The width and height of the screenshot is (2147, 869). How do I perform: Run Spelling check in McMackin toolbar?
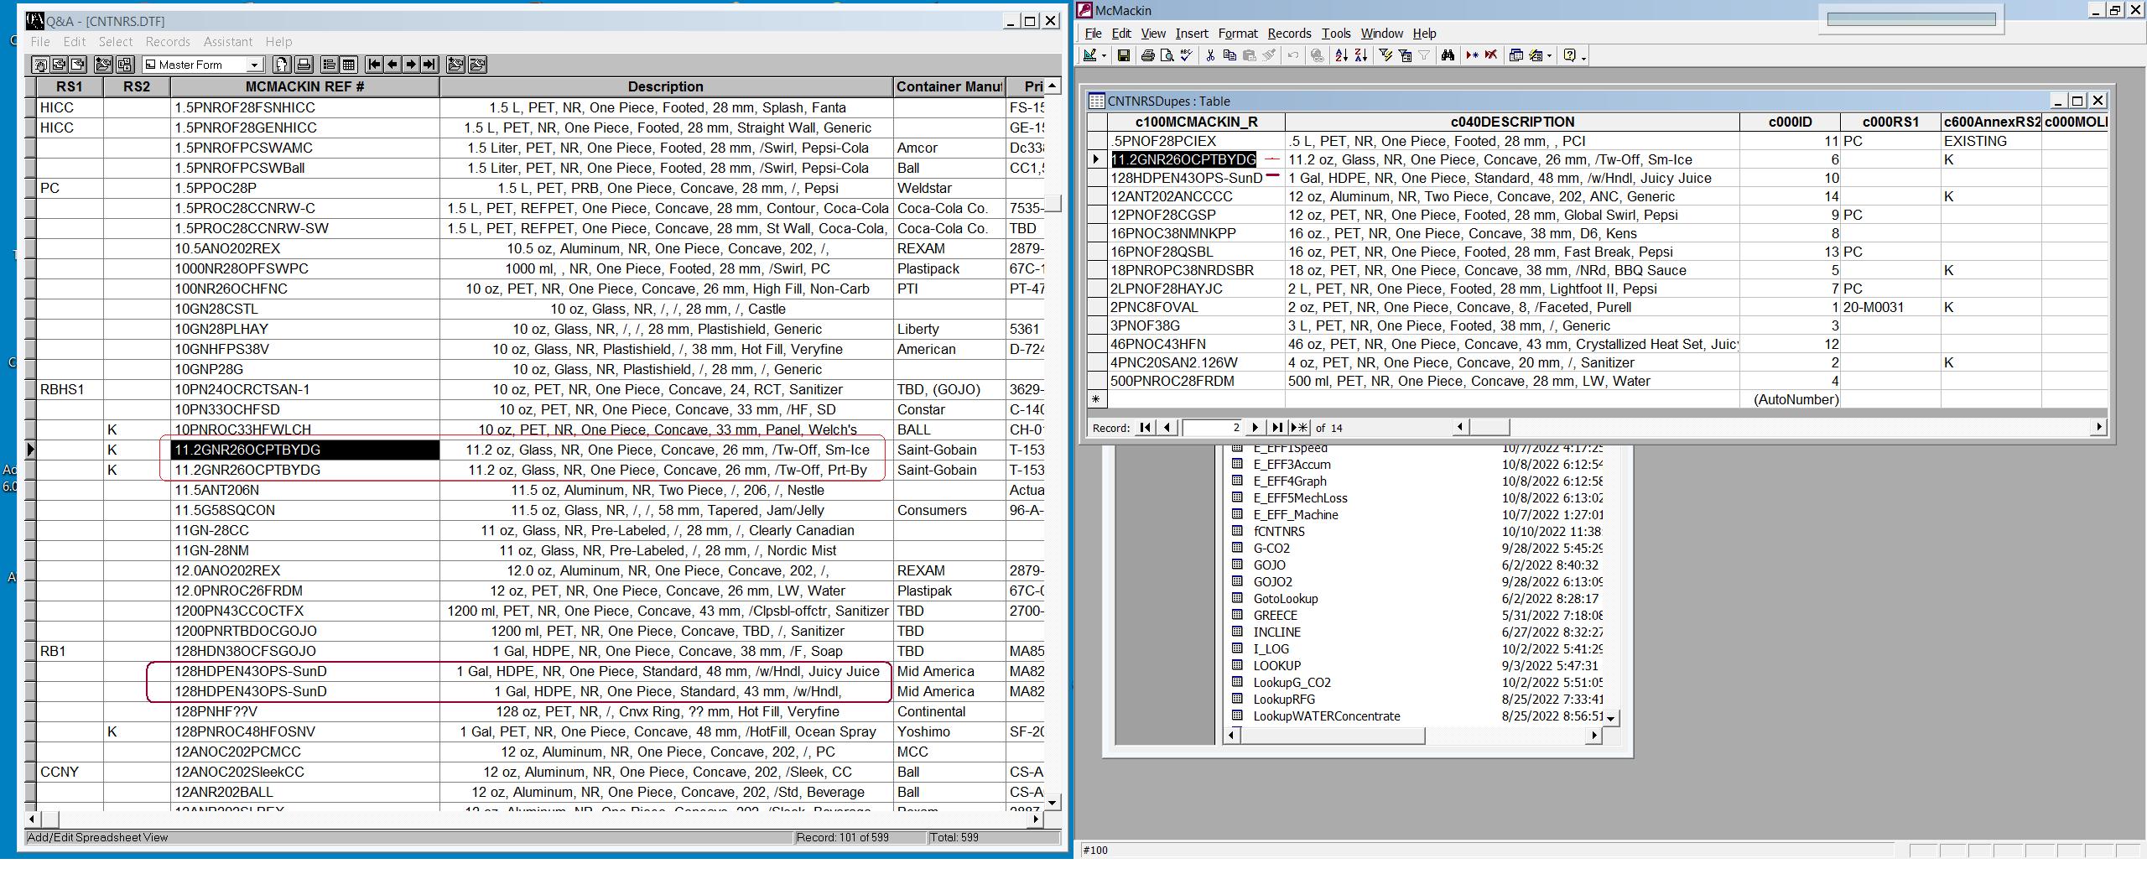[1186, 55]
